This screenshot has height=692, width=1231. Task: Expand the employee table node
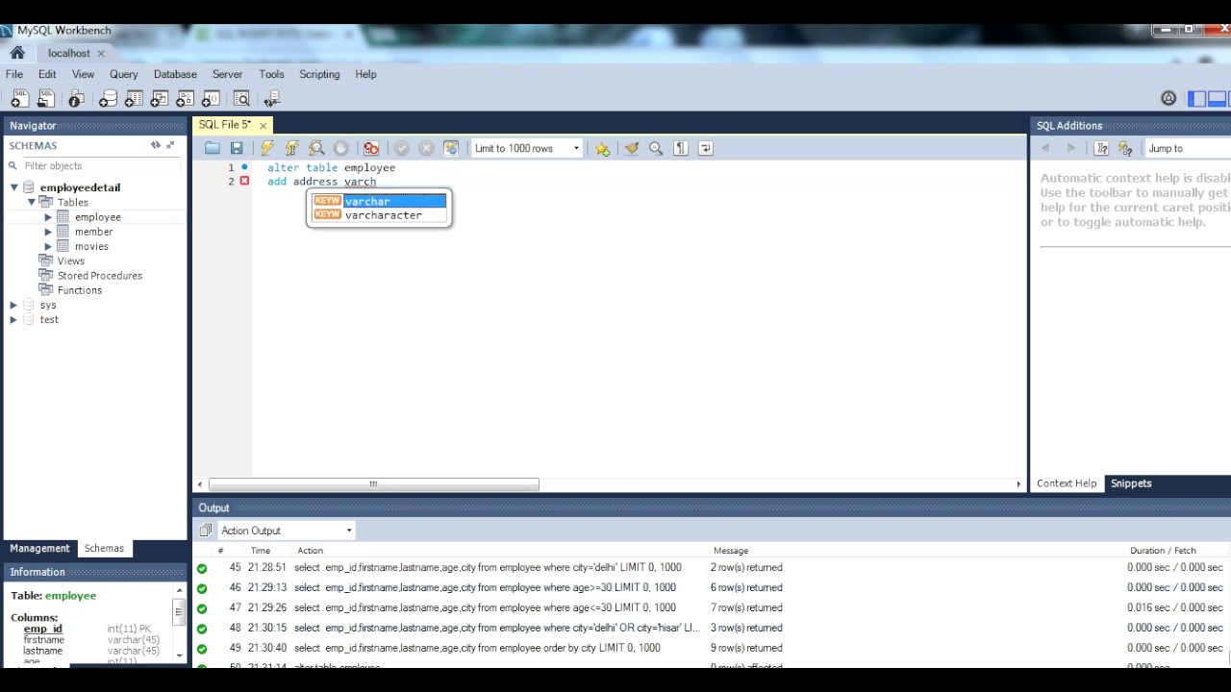click(x=48, y=217)
